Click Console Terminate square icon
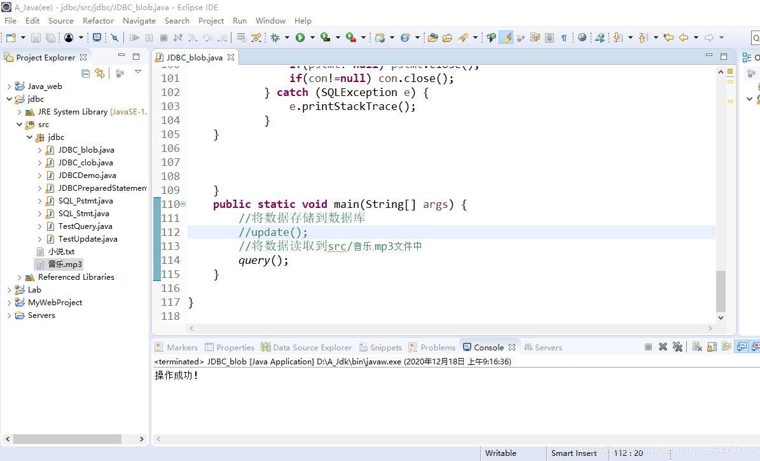The height and width of the screenshot is (461, 760). [x=648, y=347]
